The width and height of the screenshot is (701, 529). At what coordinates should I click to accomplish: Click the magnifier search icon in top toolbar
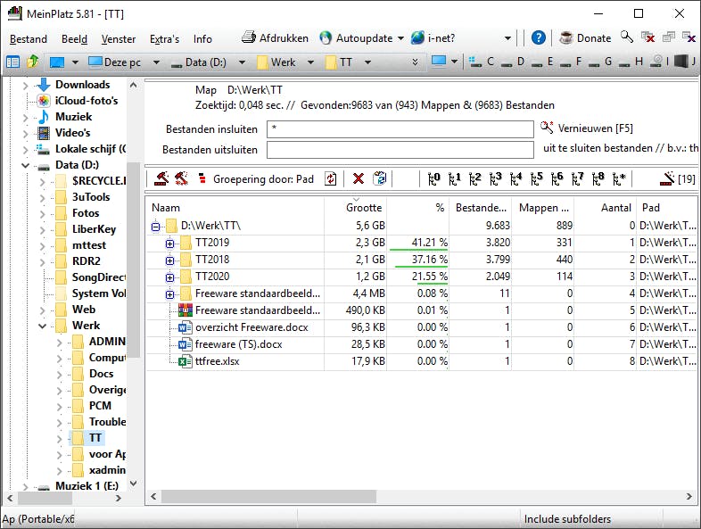(x=627, y=37)
